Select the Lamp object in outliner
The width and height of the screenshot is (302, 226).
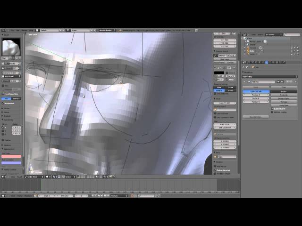click(x=252, y=54)
